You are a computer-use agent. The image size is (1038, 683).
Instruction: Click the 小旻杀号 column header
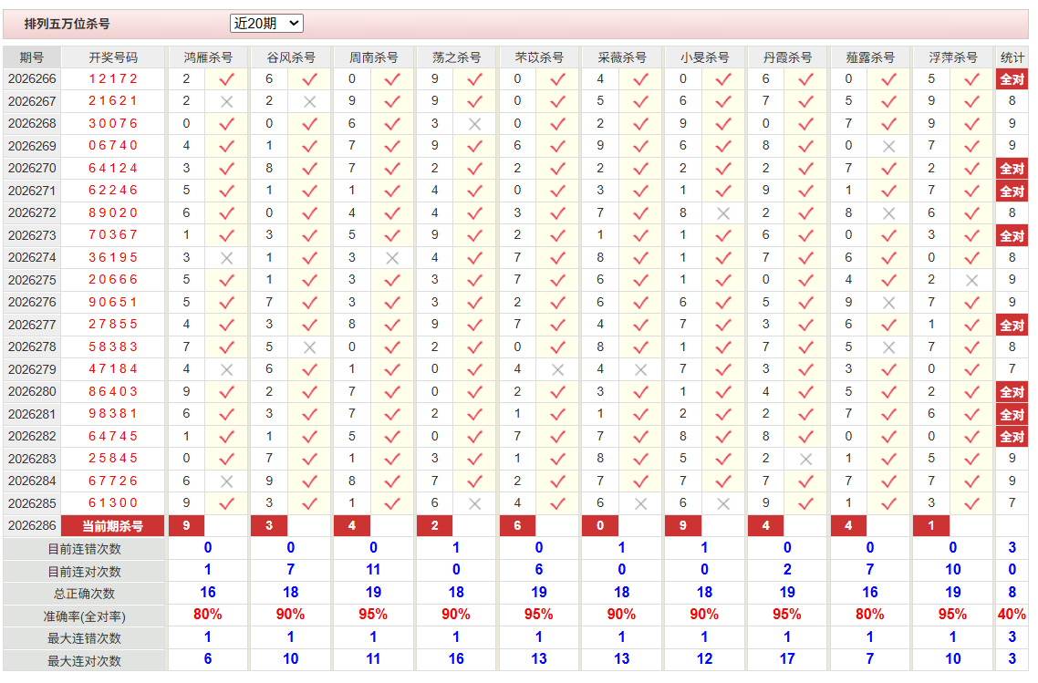(x=704, y=57)
